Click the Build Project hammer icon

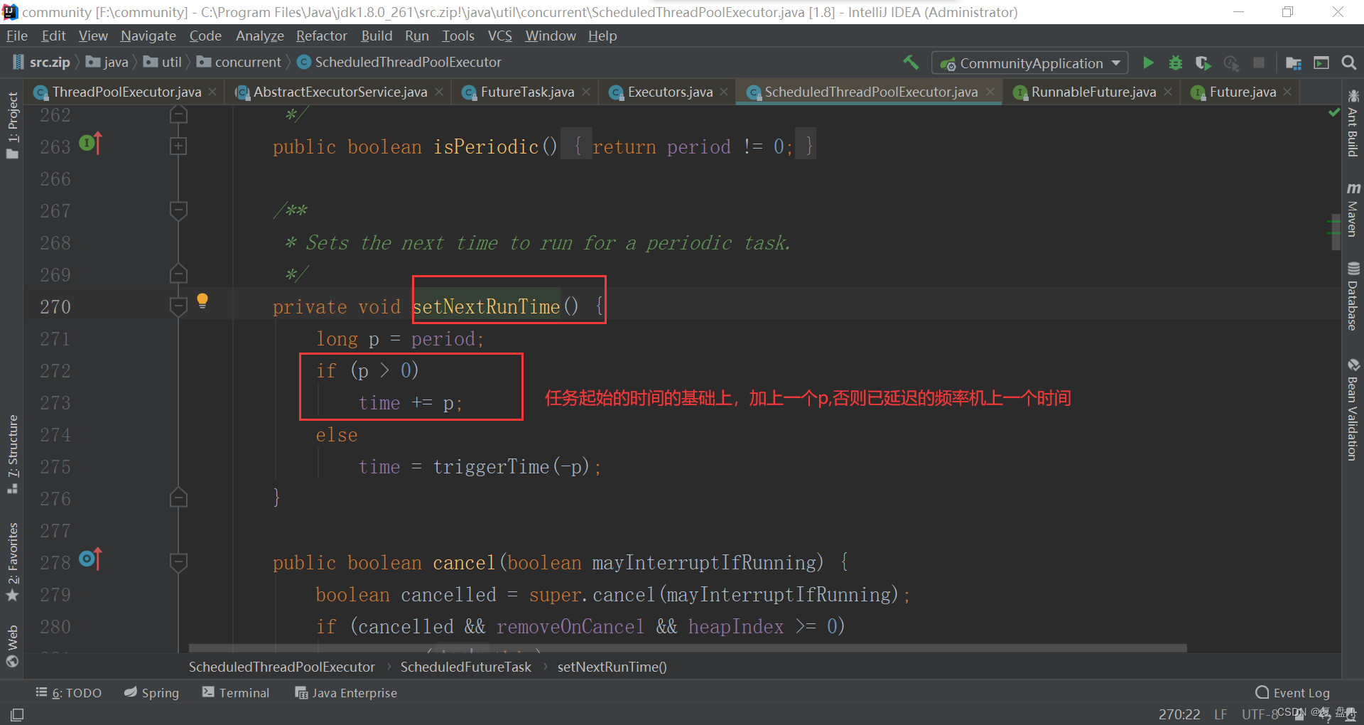click(911, 63)
